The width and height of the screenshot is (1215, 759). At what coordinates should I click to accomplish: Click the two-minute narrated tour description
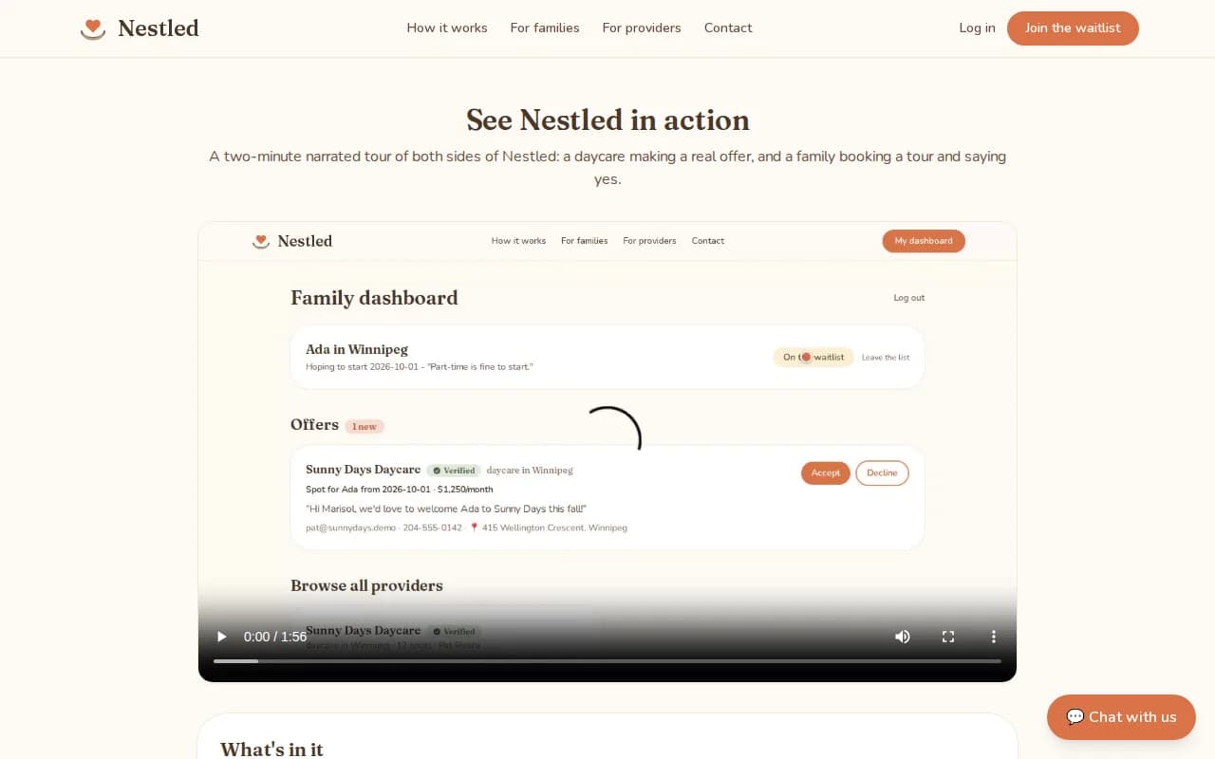click(607, 168)
